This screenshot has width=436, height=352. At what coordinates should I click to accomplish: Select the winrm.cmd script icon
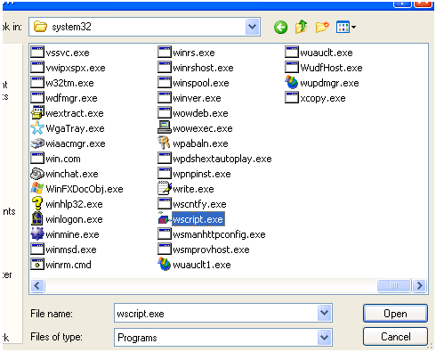tap(37, 265)
